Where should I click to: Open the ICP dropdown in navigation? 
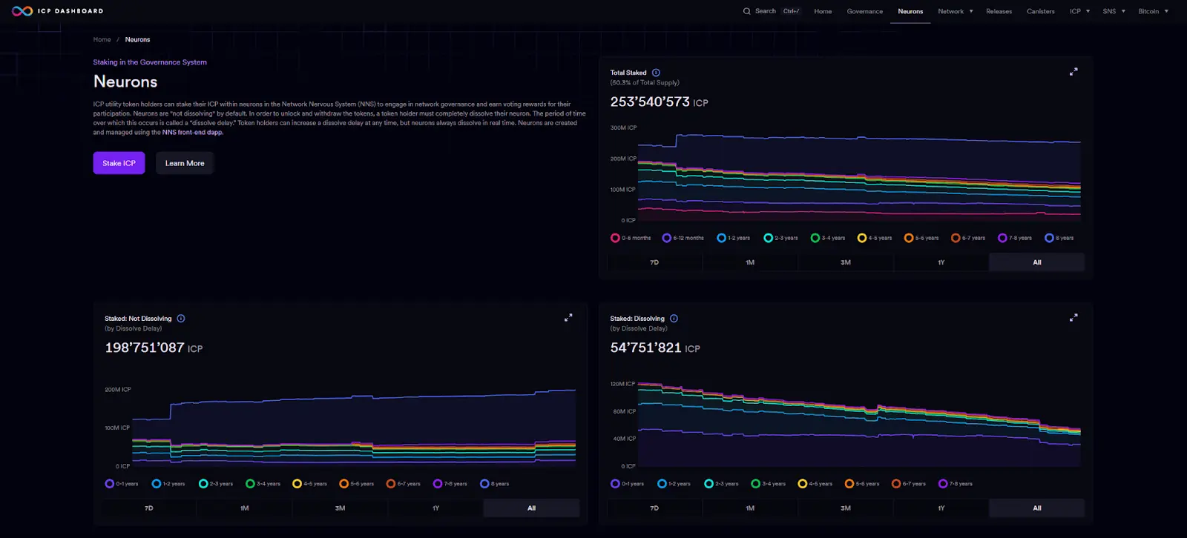[1079, 11]
